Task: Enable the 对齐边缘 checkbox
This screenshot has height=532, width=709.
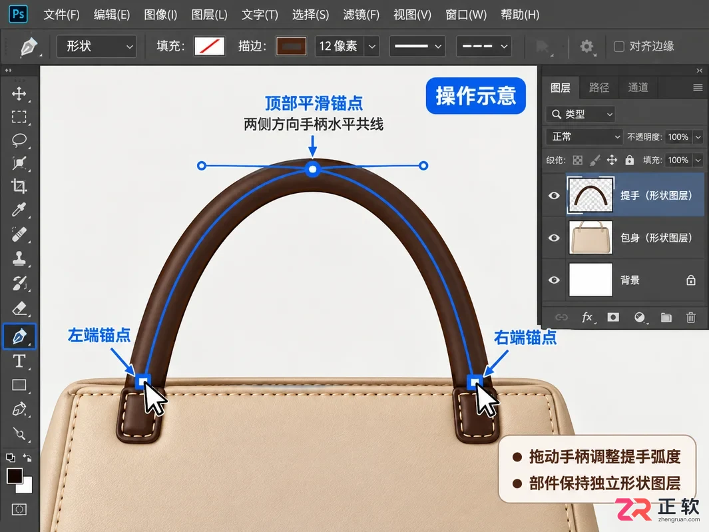Action: click(618, 46)
